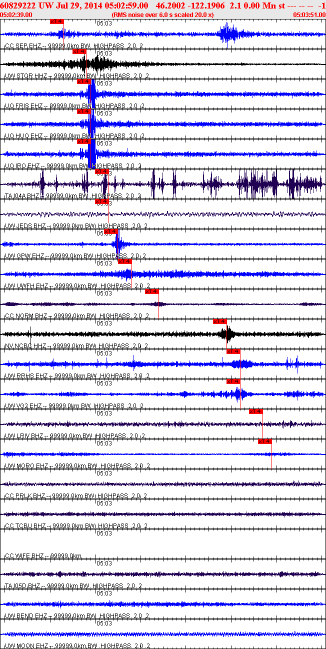Select the red pick marker on UW RRHS trace
Screen dimensions: 326x649
click(x=233, y=351)
